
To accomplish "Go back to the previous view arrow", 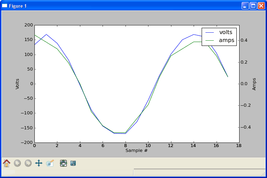I will [17, 163].
